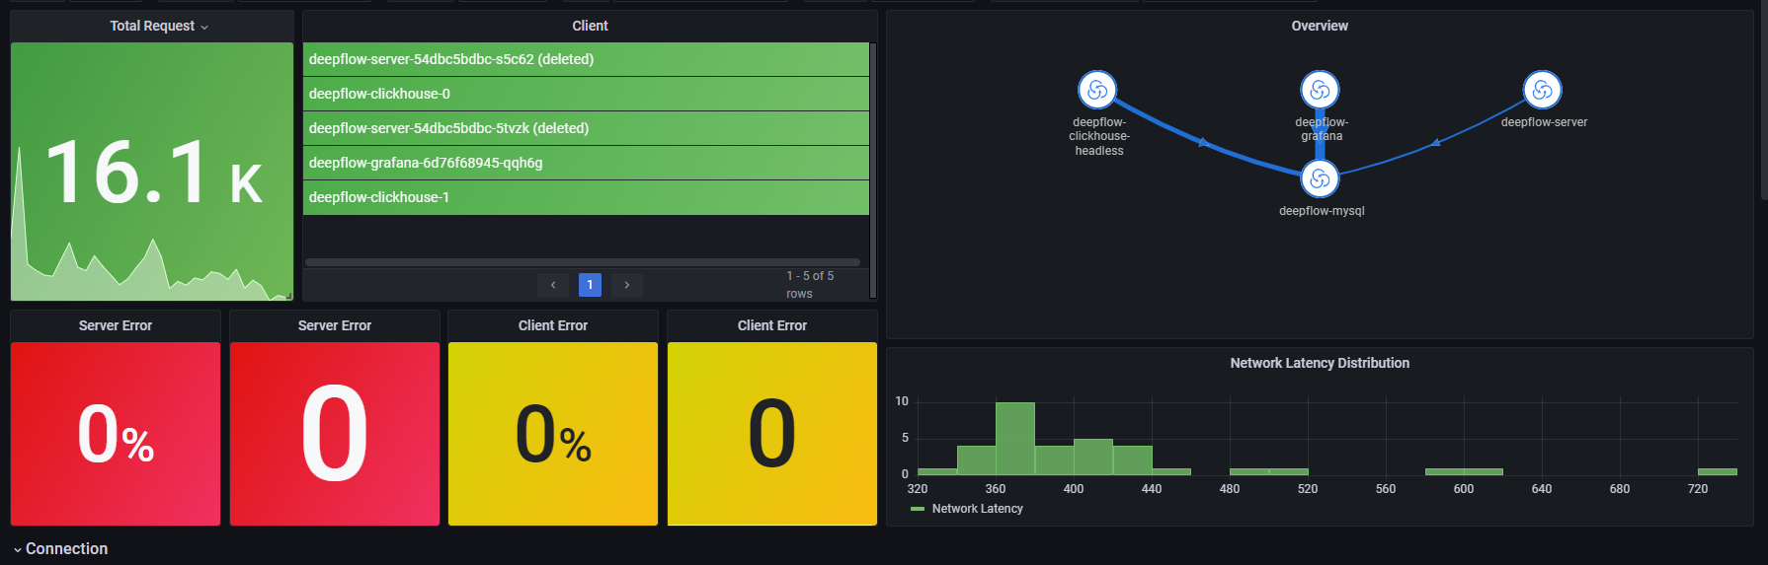Collapse the Connection row
Viewport: 1768px width, 565px height.
pos(59,548)
